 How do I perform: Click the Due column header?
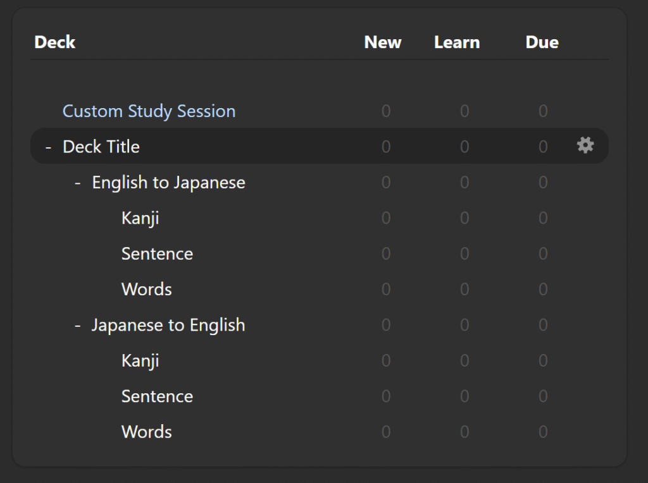tap(542, 42)
